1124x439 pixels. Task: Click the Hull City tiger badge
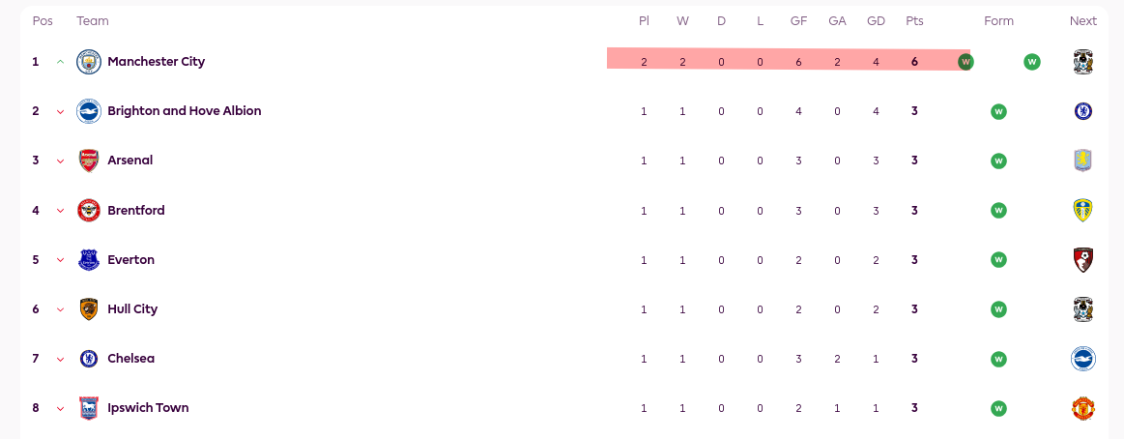pyautogui.click(x=89, y=309)
